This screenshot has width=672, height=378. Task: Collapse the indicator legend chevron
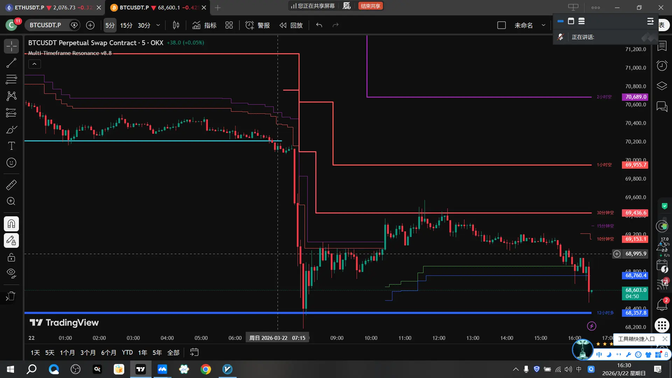pyautogui.click(x=34, y=64)
